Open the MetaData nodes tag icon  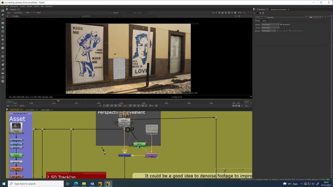(x=3, y=65)
